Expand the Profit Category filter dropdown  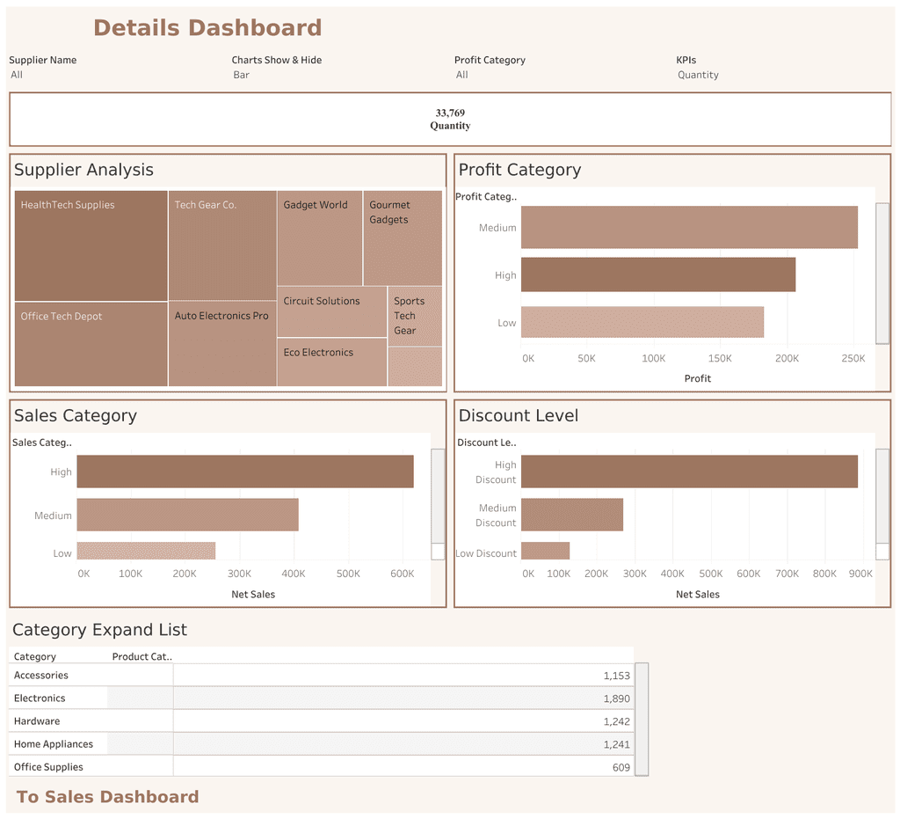[x=560, y=75]
